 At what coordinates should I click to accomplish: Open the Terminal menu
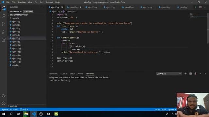point(49,2)
